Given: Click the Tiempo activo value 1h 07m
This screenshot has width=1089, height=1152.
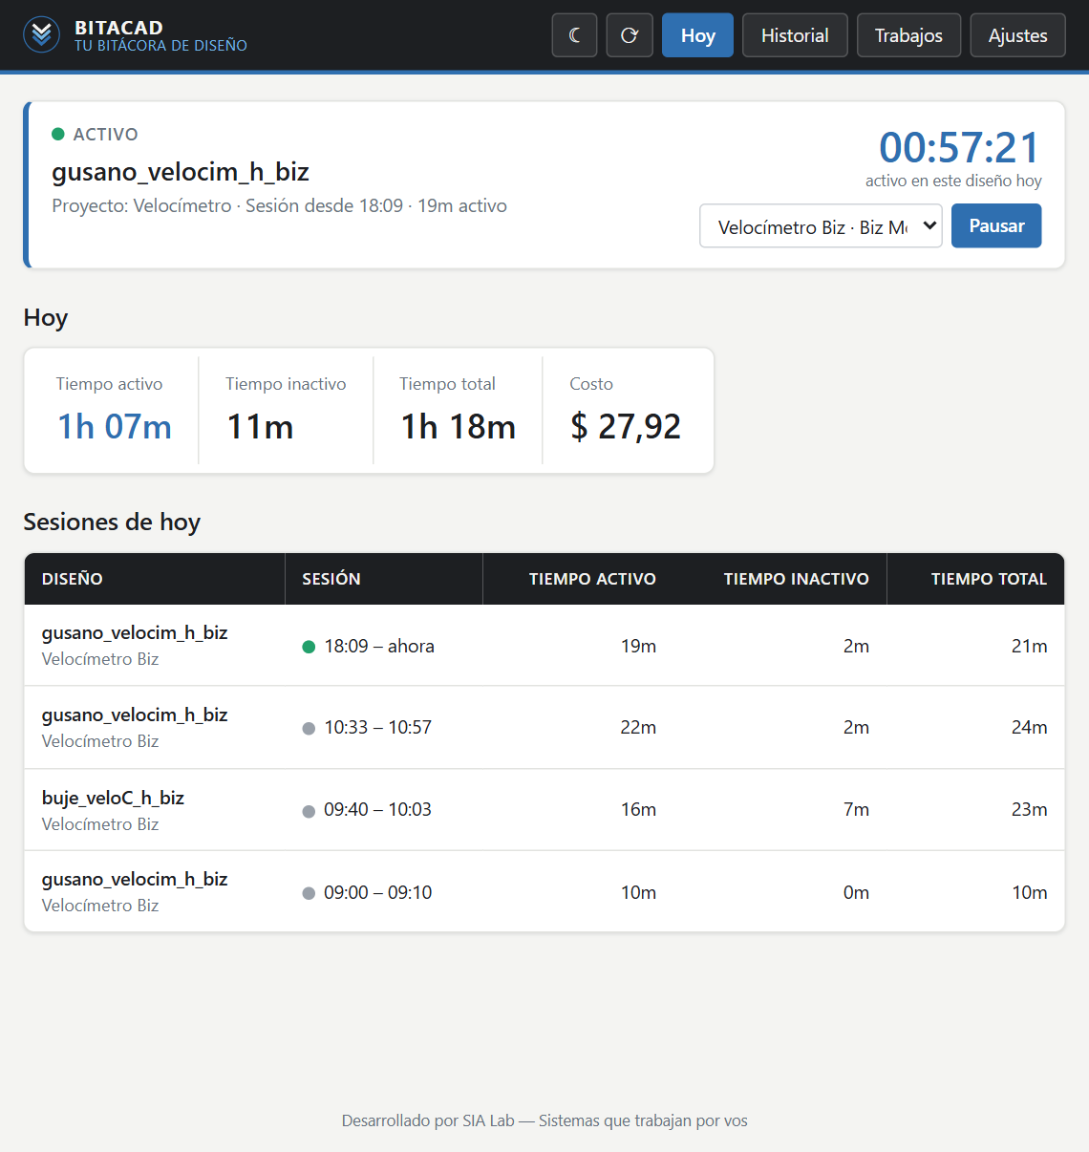Looking at the screenshot, I should [115, 427].
